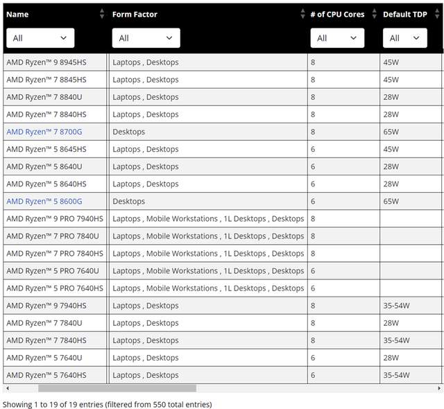This screenshot has width=444, height=409.
Task: Open the Default TDP filter dropdown
Action: (x=405, y=38)
